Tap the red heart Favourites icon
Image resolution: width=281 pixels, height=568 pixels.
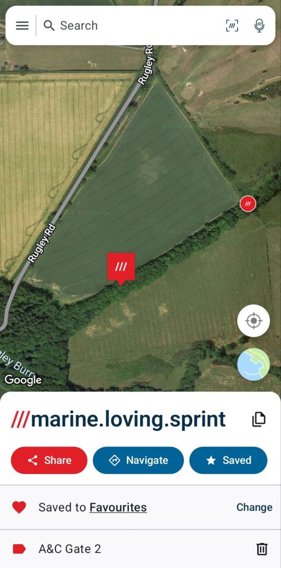point(19,507)
